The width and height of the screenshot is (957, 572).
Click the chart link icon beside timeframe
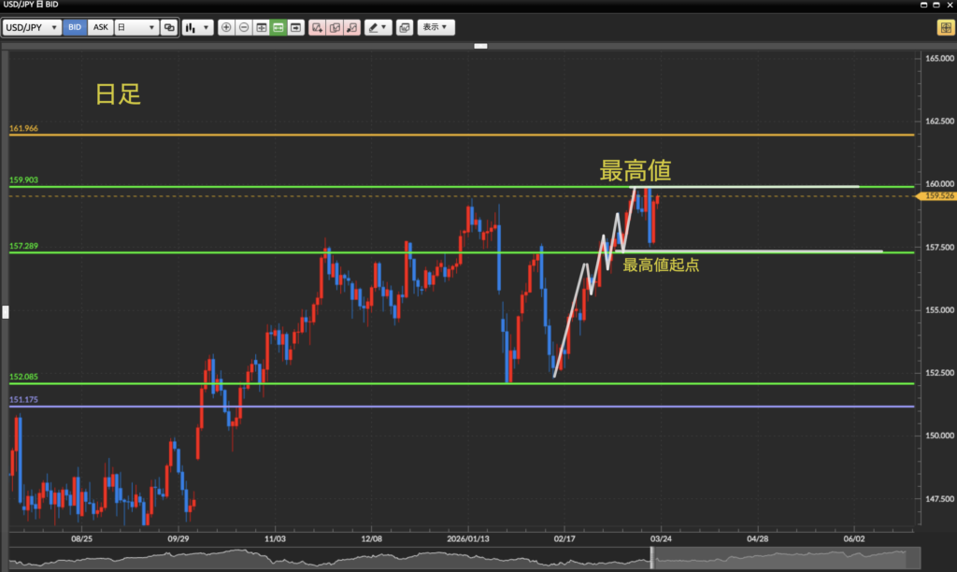pyautogui.click(x=169, y=28)
